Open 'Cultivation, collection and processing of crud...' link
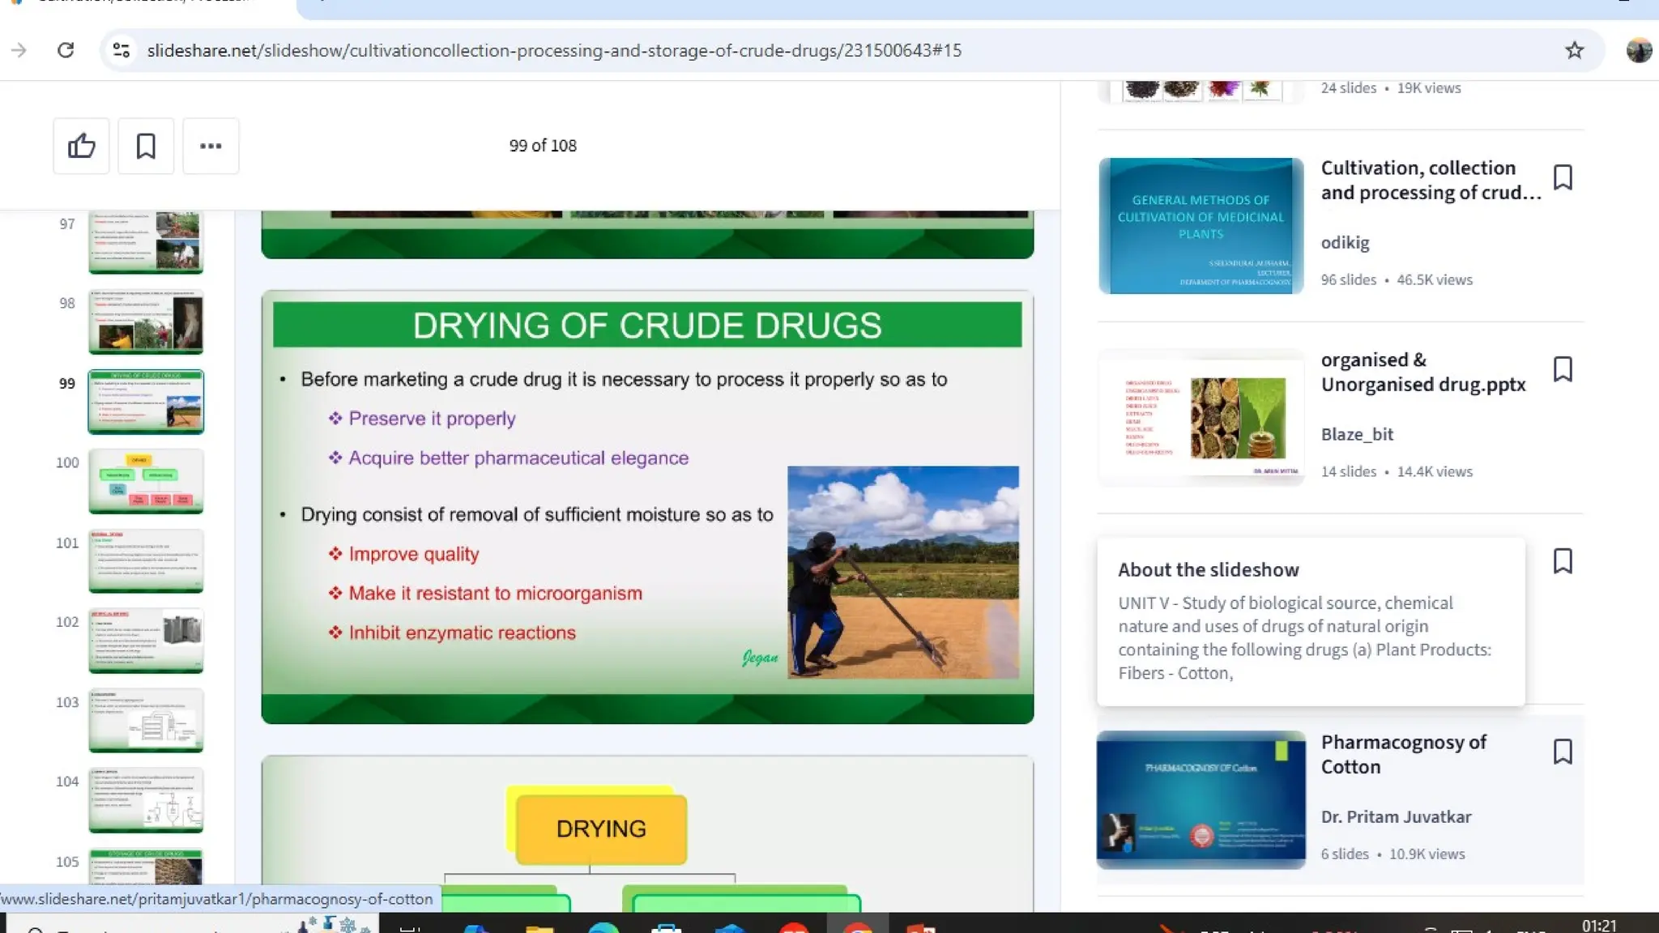The height and width of the screenshot is (933, 1659). pyautogui.click(x=1431, y=180)
